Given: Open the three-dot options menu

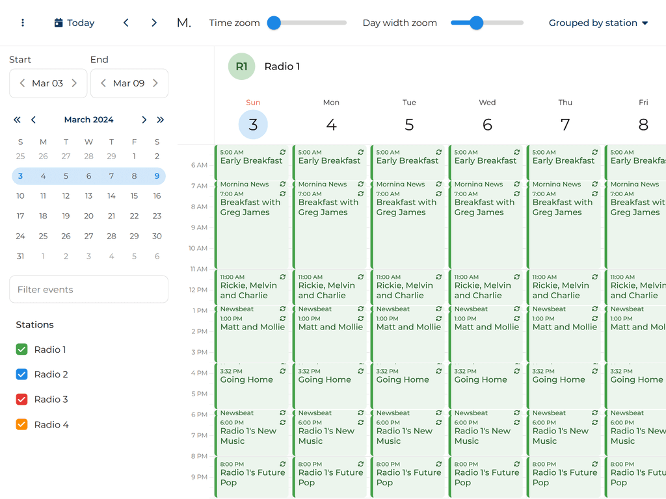Looking at the screenshot, I should (x=23, y=23).
